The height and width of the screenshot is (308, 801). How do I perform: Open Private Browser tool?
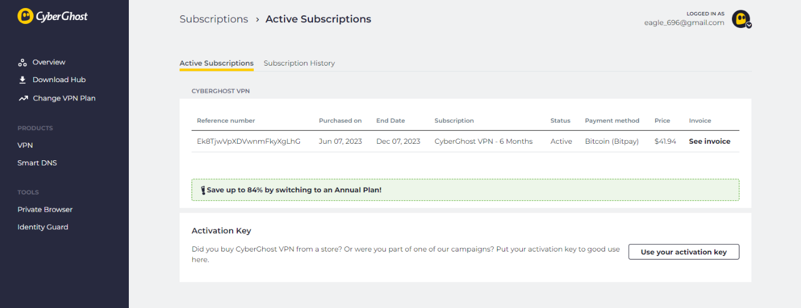pyautogui.click(x=45, y=209)
